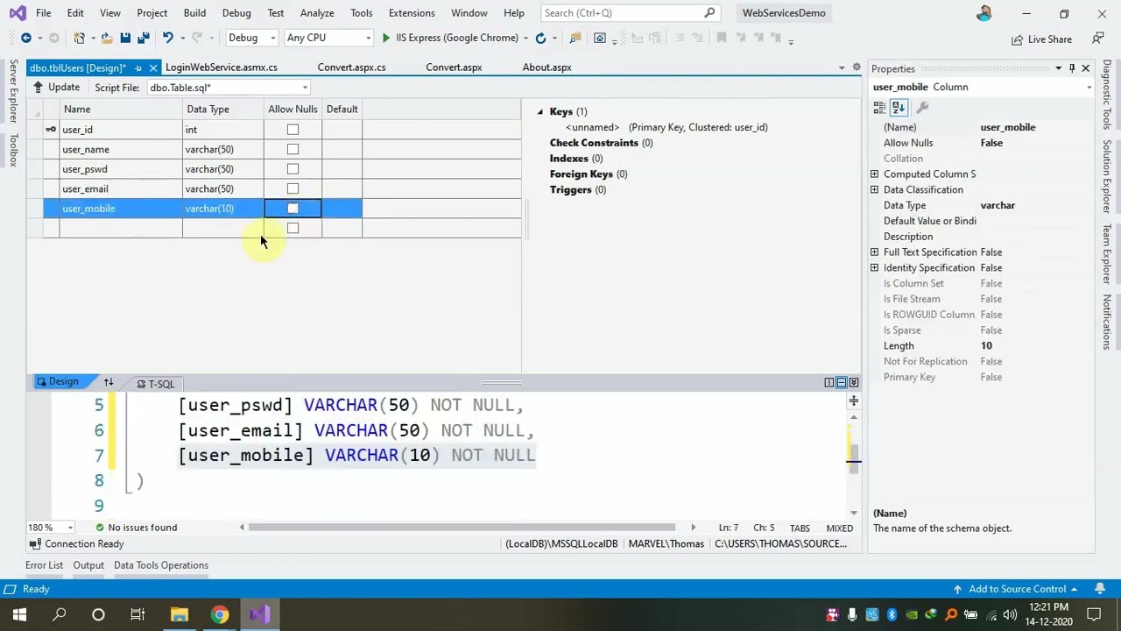This screenshot has height=631, width=1121.
Task: Pin the dbo.tblUsers design tab
Action: [x=138, y=67]
